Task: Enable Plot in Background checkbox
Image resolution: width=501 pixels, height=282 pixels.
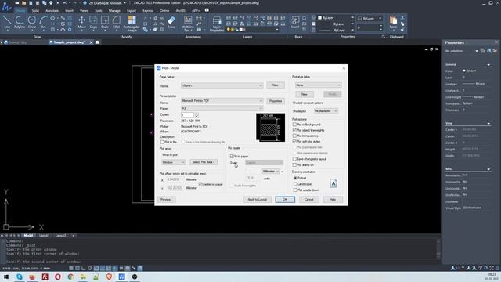Action: click(x=294, y=125)
